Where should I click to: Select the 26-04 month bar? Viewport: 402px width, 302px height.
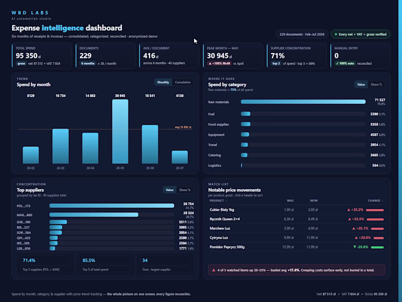coord(90,148)
